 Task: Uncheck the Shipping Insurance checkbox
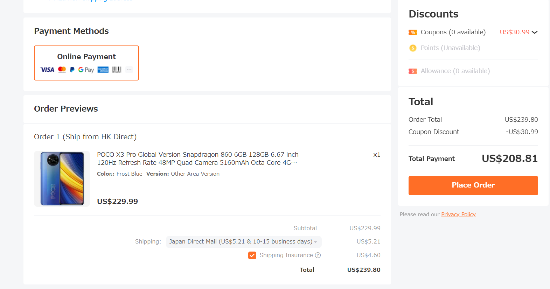[x=252, y=255]
